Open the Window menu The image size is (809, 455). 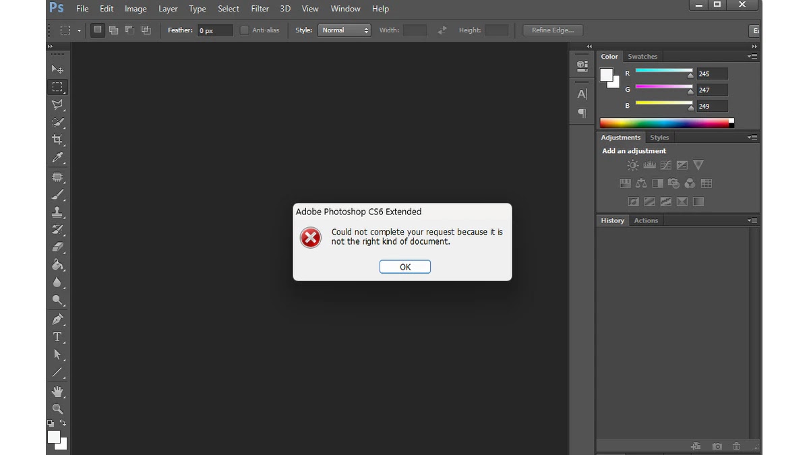[x=345, y=9]
